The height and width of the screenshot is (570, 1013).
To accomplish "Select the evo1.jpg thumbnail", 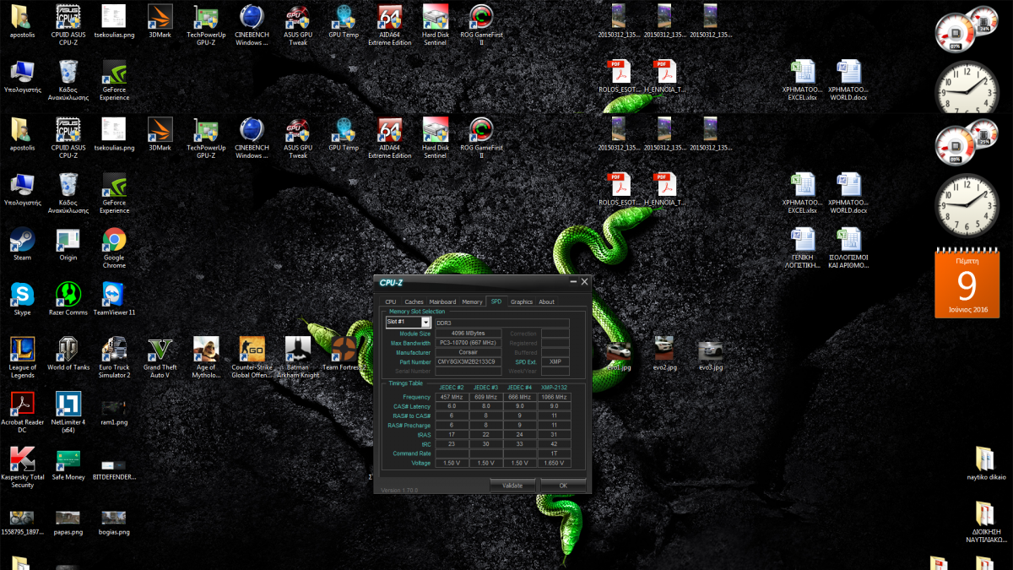I will (x=619, y=355).
